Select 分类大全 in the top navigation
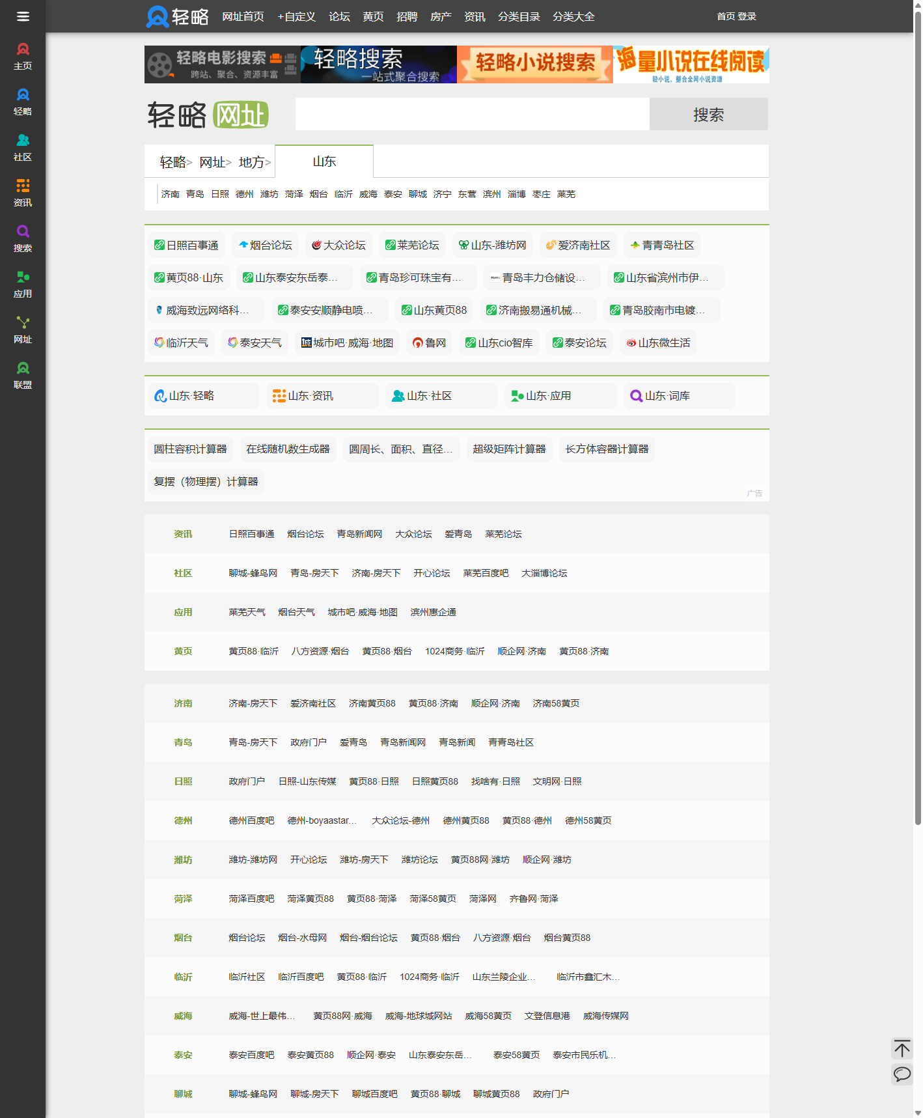Image resolution: width=923 pixels, height=1118 pixels. 573,16
